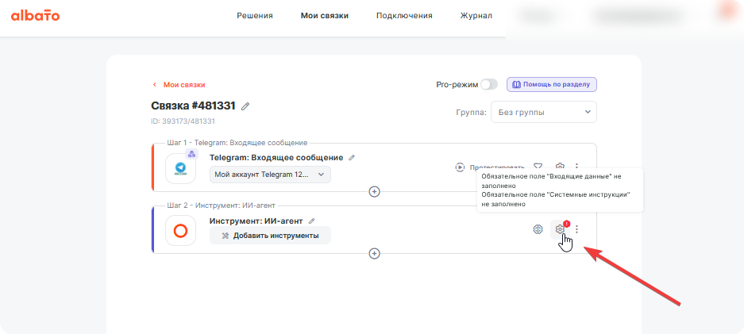
Task: Open the three-dot menu of the ИИ-агент step
Action: tap(576, 229)
